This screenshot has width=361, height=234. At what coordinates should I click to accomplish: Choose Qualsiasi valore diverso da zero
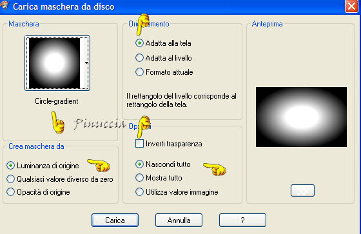point(10,179)
